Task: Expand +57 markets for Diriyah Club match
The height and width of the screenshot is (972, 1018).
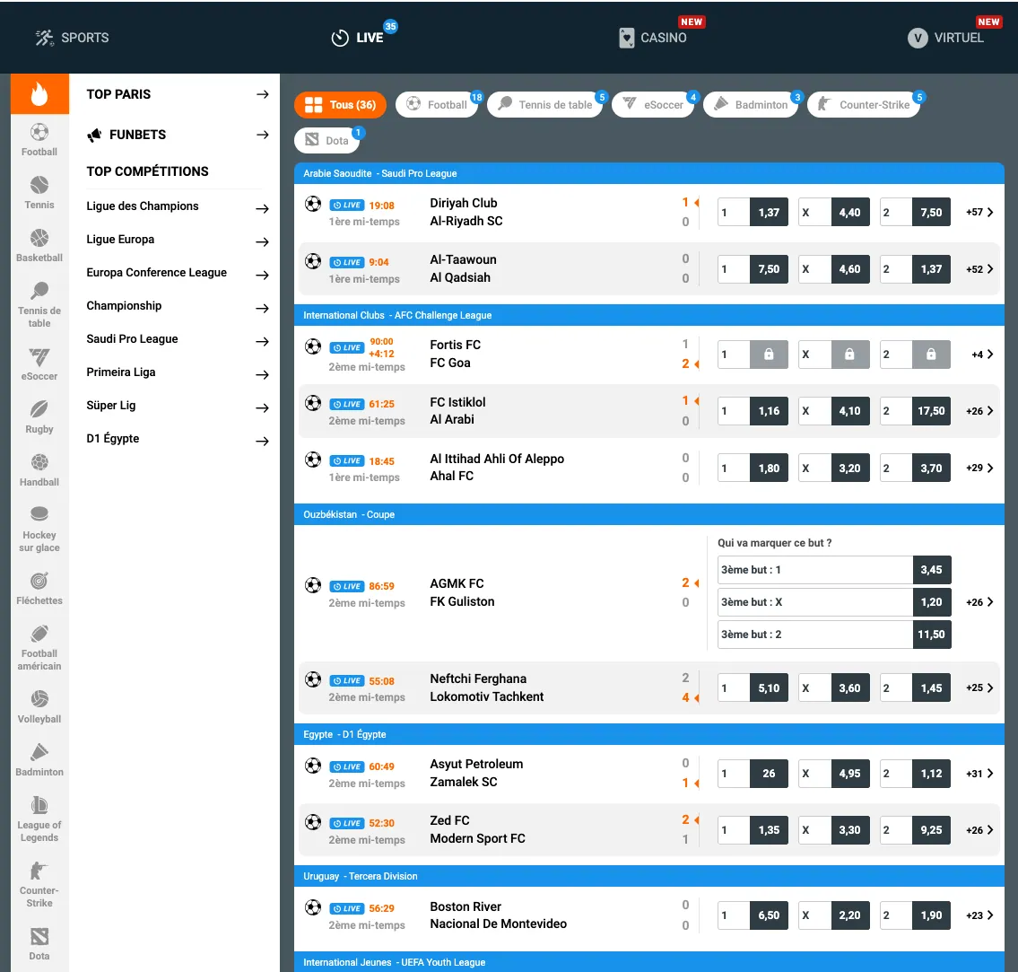Action: click(979, 213)
